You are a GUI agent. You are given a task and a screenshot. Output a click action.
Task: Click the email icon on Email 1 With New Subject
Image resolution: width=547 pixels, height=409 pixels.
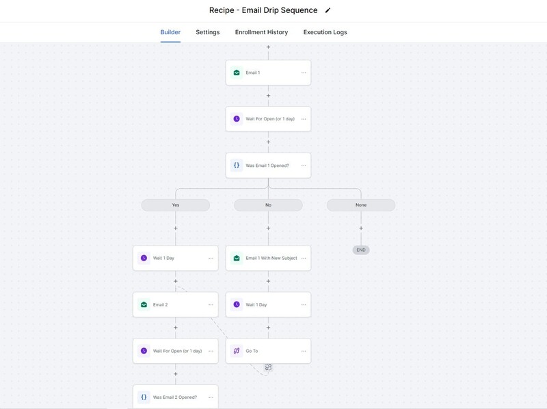click(237, 259)
